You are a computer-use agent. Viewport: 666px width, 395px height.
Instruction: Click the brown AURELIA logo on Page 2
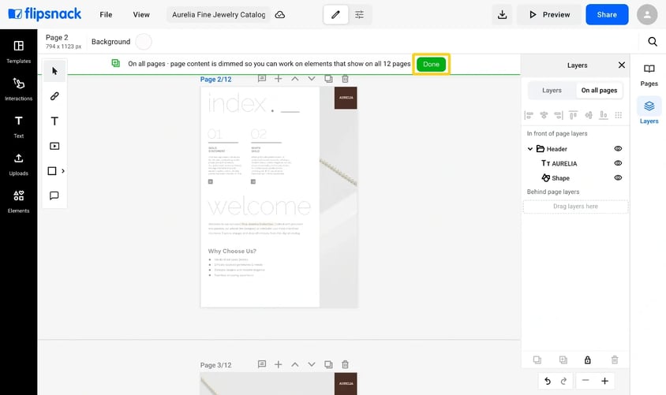[x=346, y=98]
